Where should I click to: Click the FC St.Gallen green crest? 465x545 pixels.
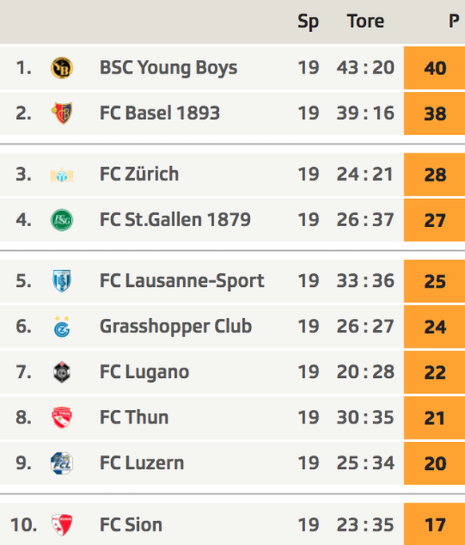click(x=62, y=220)
